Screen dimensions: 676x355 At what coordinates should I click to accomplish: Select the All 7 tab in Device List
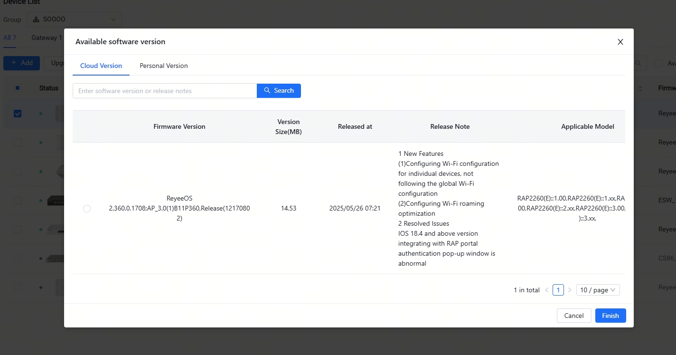(10, 38)
